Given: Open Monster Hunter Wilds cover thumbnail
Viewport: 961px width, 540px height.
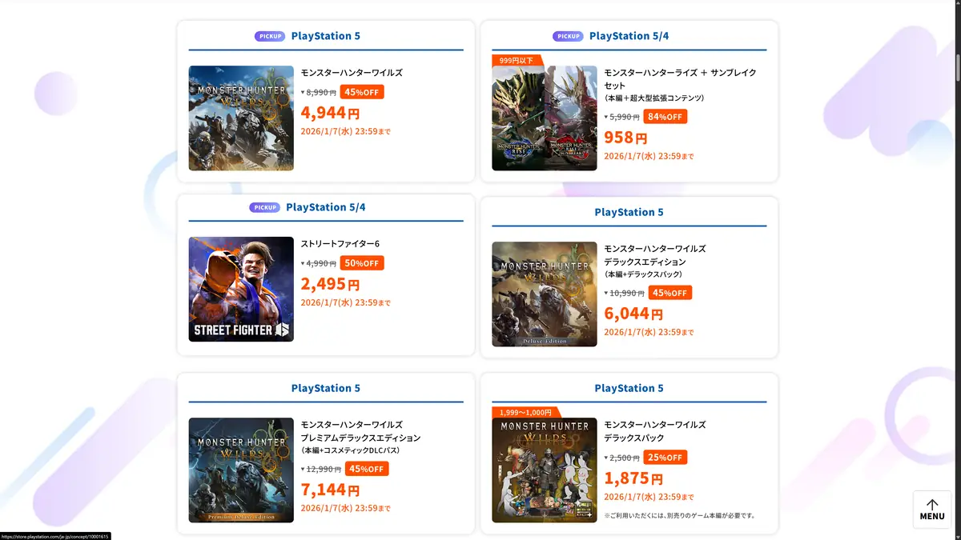Looking at the screenshot, I should coord(241,118).
